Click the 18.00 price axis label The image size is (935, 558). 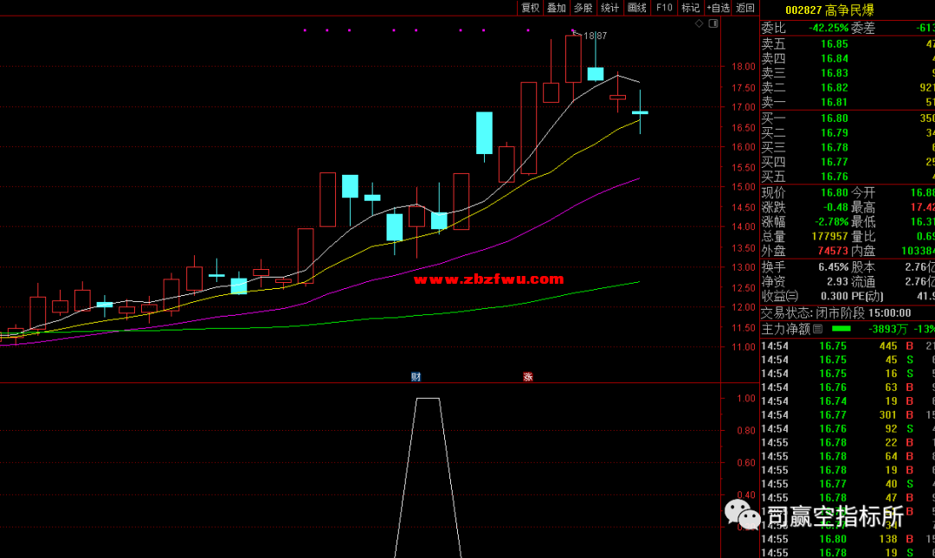click(744, 67)
